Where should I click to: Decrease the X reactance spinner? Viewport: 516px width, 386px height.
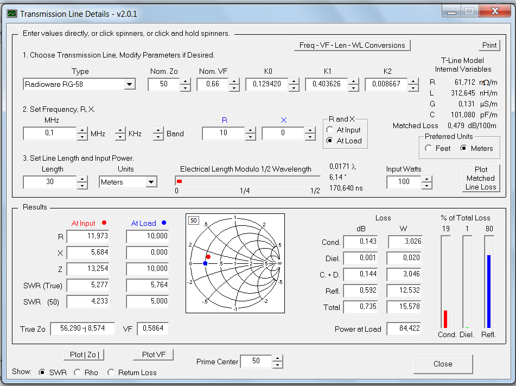click(310, 137)
